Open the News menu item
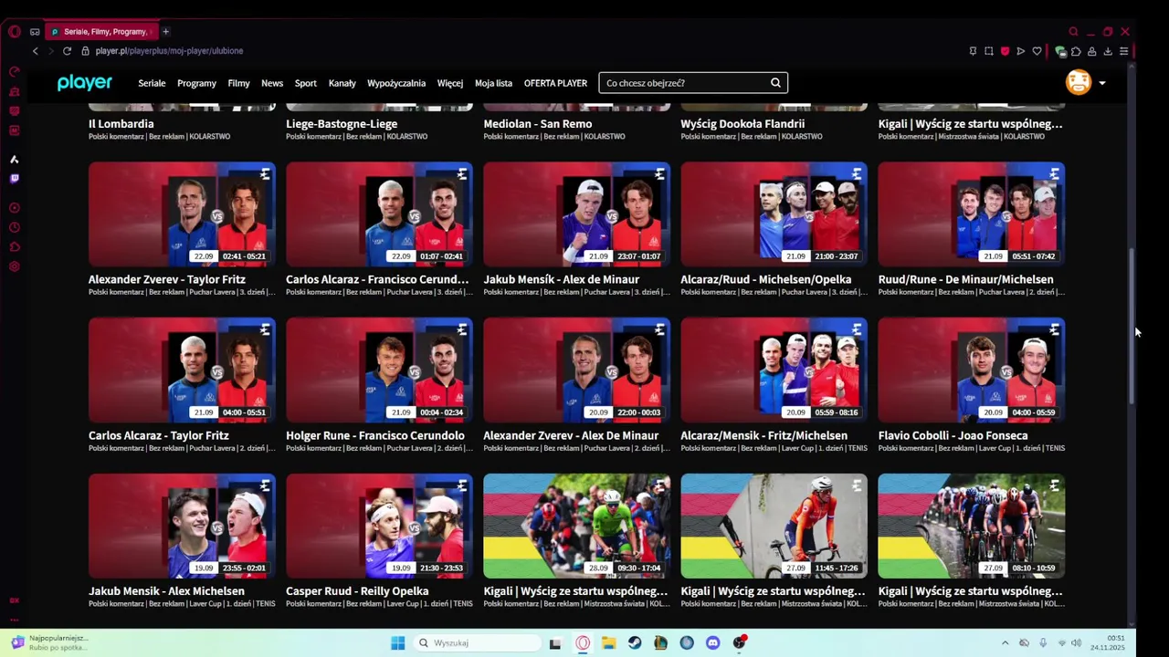Viewport: 1169px width, 657px height. click(272, 83)
